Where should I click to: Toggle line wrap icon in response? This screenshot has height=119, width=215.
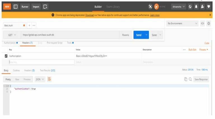coord(49,79)
